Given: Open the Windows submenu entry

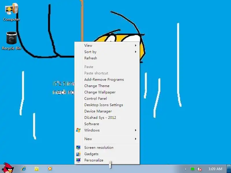Looking at the screenshot, I should coord(107,130).
